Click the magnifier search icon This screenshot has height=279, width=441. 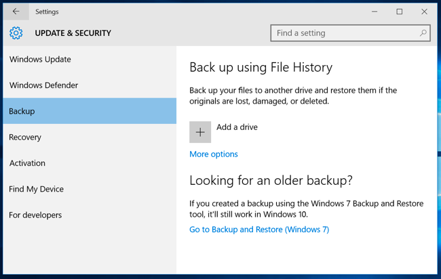423,33
